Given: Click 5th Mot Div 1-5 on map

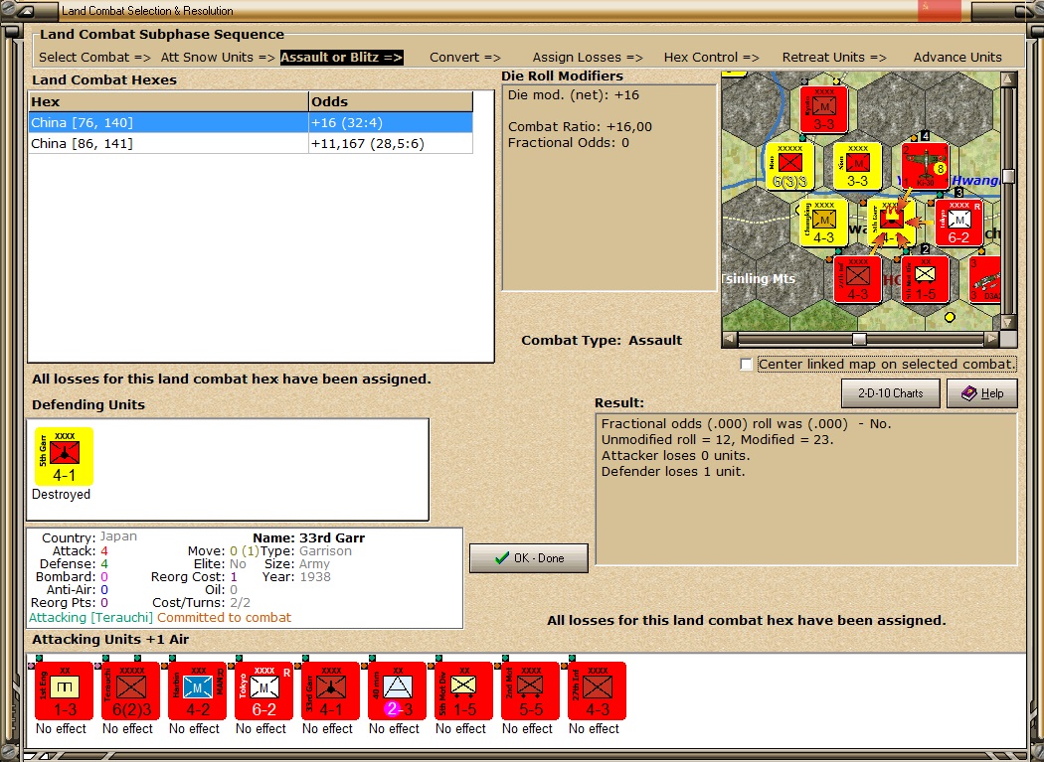Looking at the screenshot, I should [925, 279].
